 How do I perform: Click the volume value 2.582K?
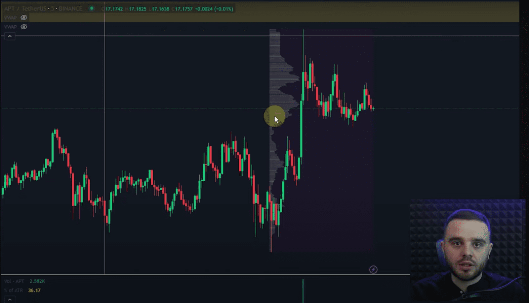coord(37,281)
